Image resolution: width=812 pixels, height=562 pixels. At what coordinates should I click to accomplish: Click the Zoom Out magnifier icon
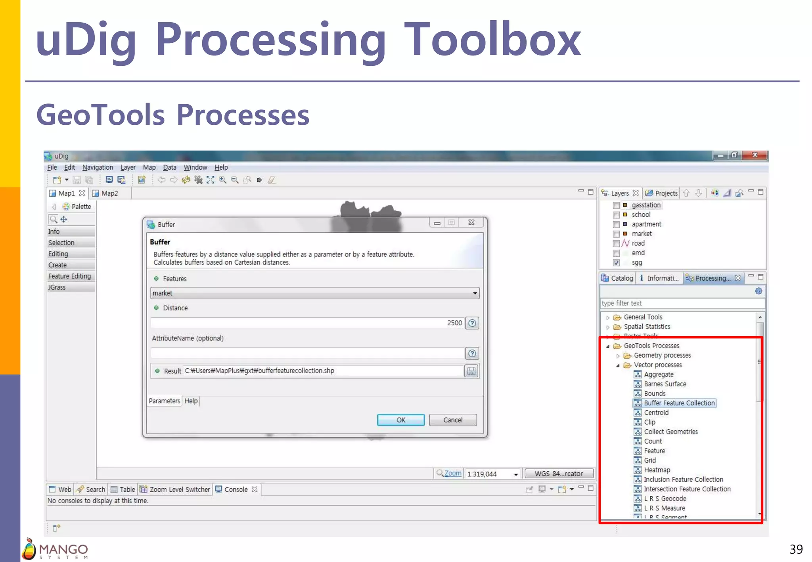click(235, 180)
